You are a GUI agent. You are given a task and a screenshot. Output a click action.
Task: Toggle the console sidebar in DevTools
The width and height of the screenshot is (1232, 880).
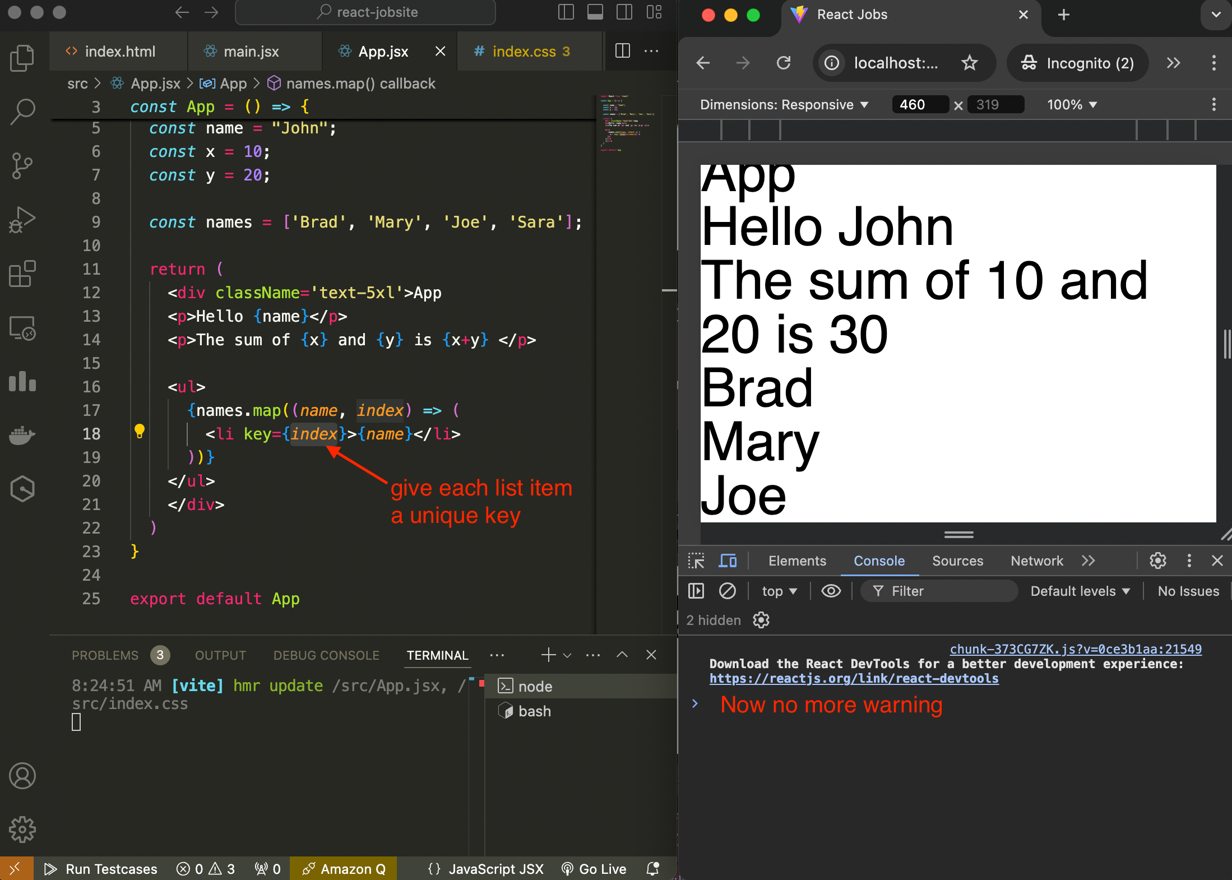click(696, 591)
